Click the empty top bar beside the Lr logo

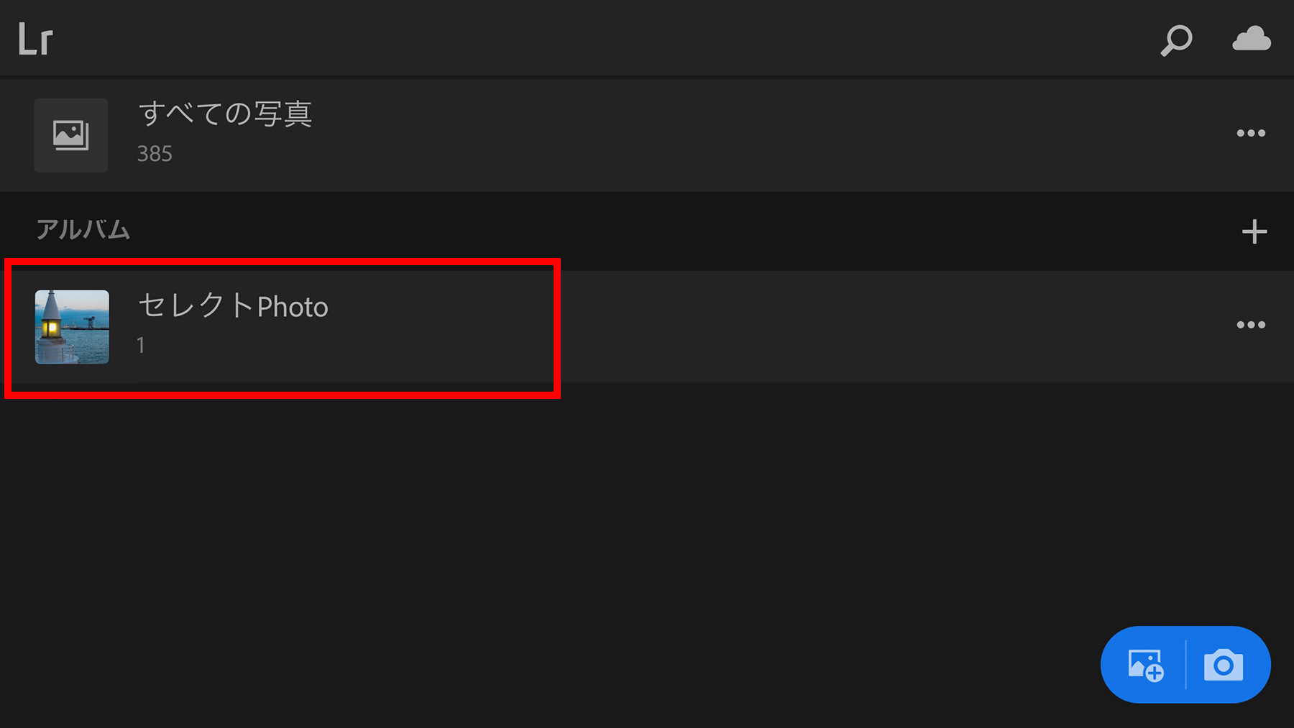[x=575, y=39]
